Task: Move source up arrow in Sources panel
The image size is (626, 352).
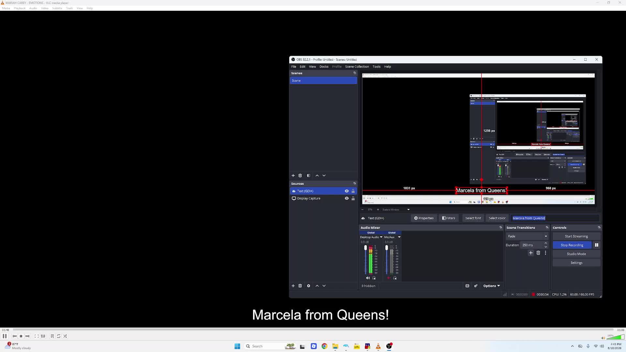Action: pyautogui.click(x=317, y=286)
